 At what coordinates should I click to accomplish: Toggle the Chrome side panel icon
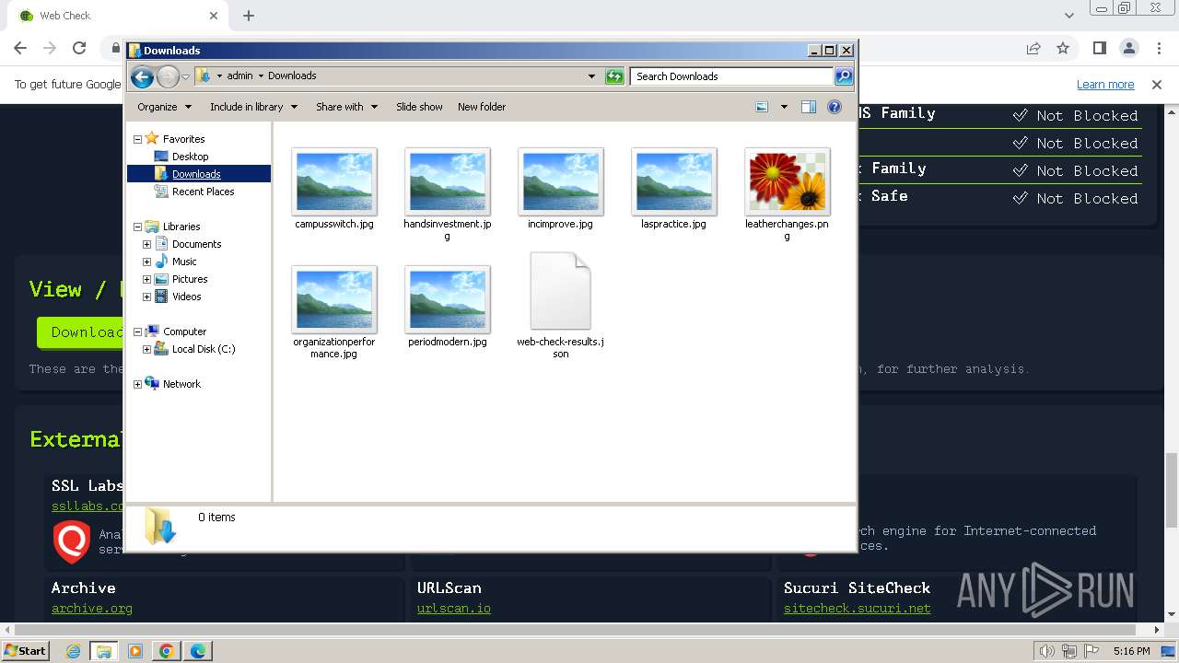(x=1100, y=48)
